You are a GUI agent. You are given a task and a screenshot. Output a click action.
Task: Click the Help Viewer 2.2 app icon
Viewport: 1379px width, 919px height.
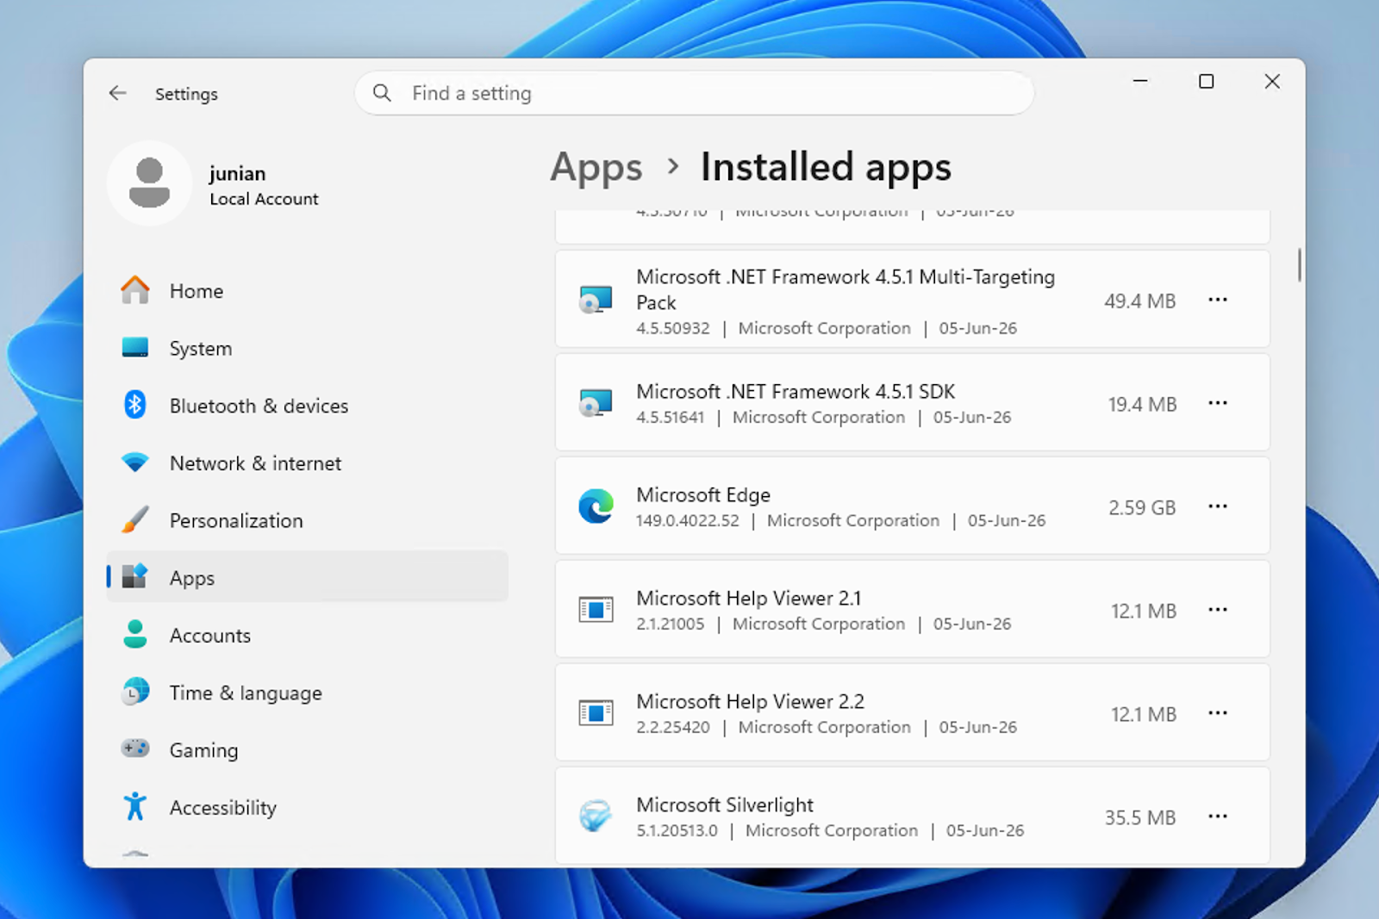coord(596,713)
